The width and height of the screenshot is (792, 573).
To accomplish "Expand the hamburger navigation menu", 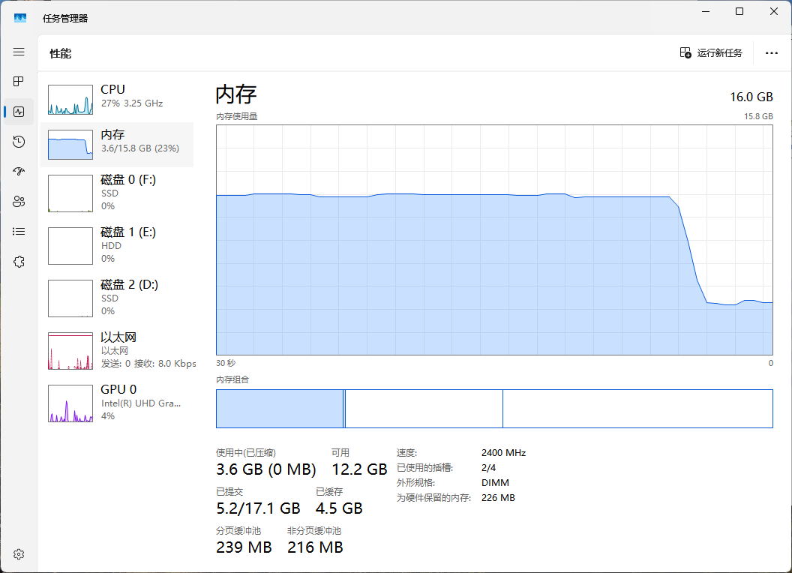I will click(19, 52).
